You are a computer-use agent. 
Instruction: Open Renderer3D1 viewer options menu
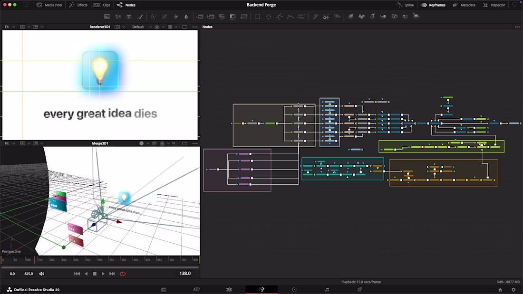tap(195, 27)
